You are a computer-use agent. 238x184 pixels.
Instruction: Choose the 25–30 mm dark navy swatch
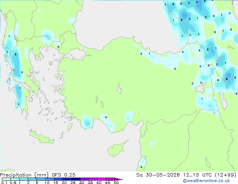point(76,179)
